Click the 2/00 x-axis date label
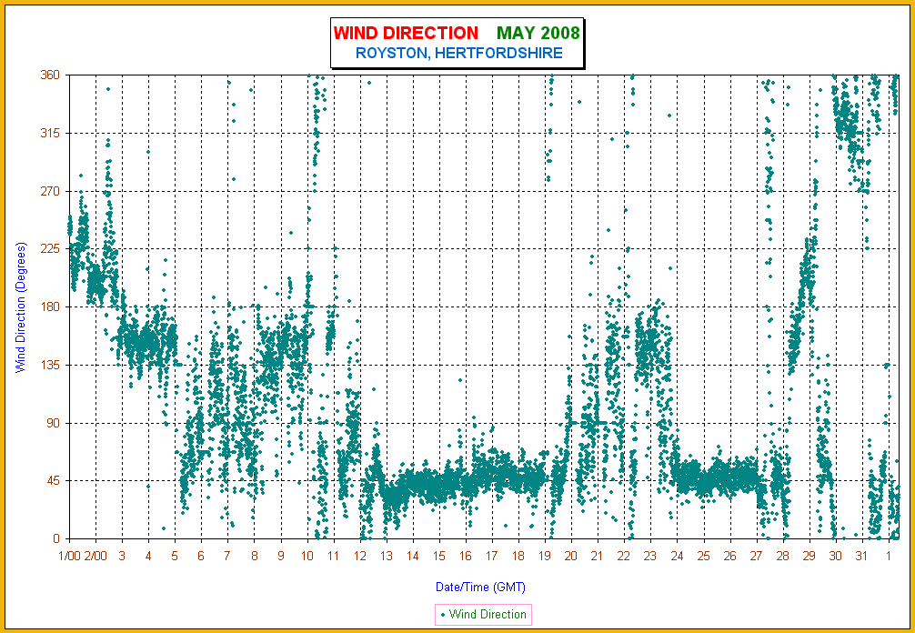 (96, 556)
